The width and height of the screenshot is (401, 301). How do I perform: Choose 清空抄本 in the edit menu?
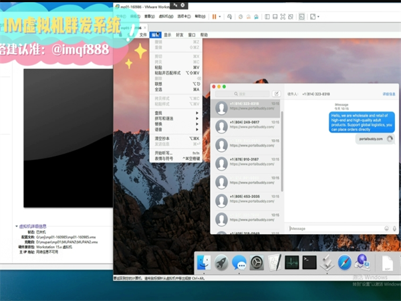pos(162,138)
